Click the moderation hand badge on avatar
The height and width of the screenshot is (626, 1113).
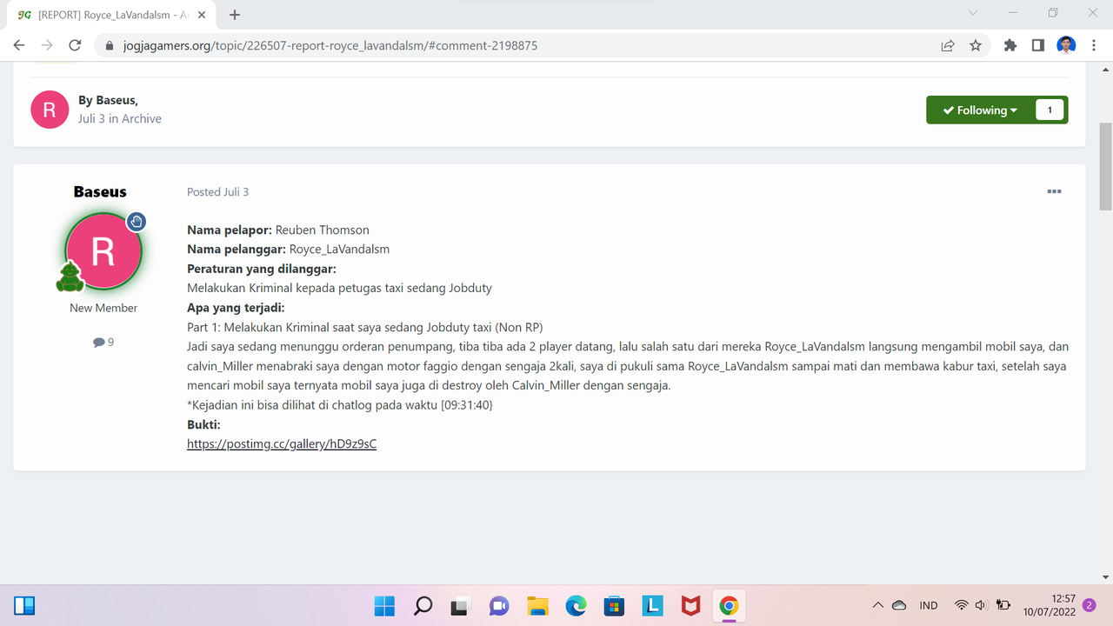[x=136, y=222]
